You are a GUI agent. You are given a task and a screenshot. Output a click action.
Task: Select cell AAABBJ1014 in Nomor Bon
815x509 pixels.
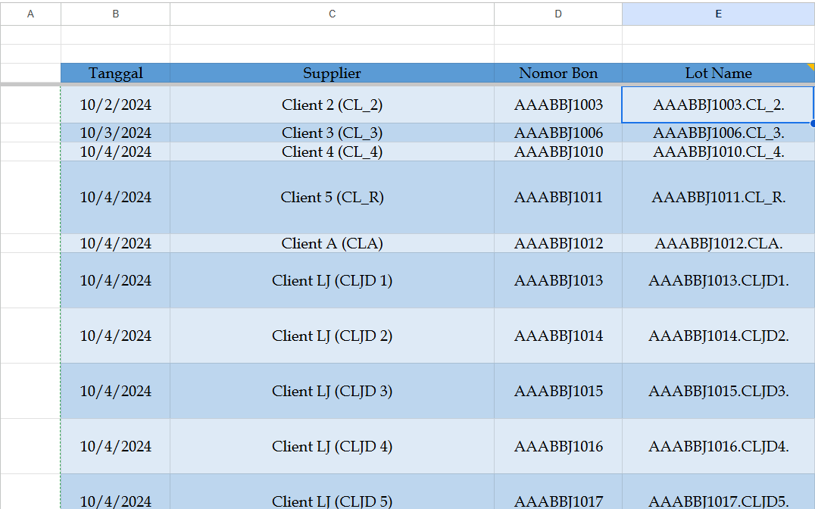[558, 336]
